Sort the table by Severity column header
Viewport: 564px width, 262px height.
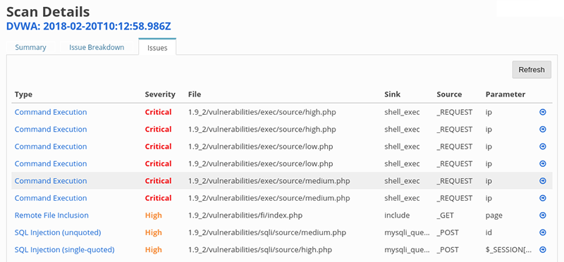pos(160,94)
